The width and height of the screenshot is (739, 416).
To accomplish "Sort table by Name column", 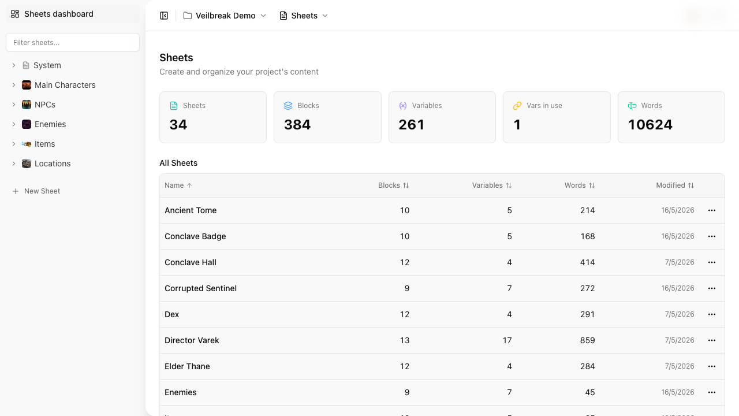I will click(x=178, y=185).
